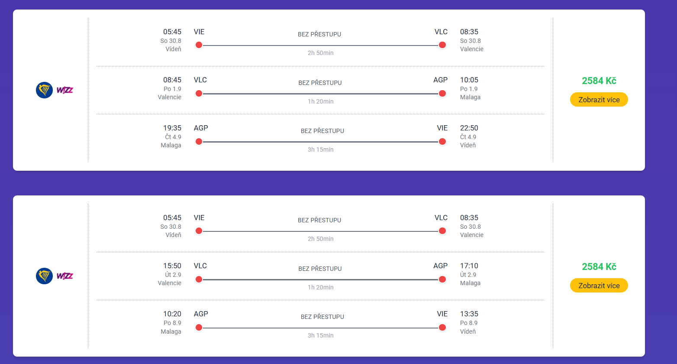This screenshot has height=364, width=677.
Task: Click the Ryanair logo in the first flight card
Action: (44, 90)
